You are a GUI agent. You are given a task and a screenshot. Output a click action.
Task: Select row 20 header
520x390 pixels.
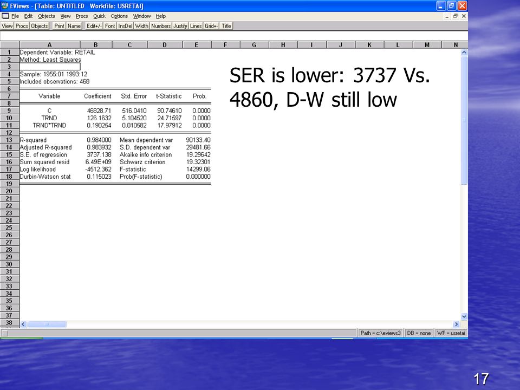[9, 191]
